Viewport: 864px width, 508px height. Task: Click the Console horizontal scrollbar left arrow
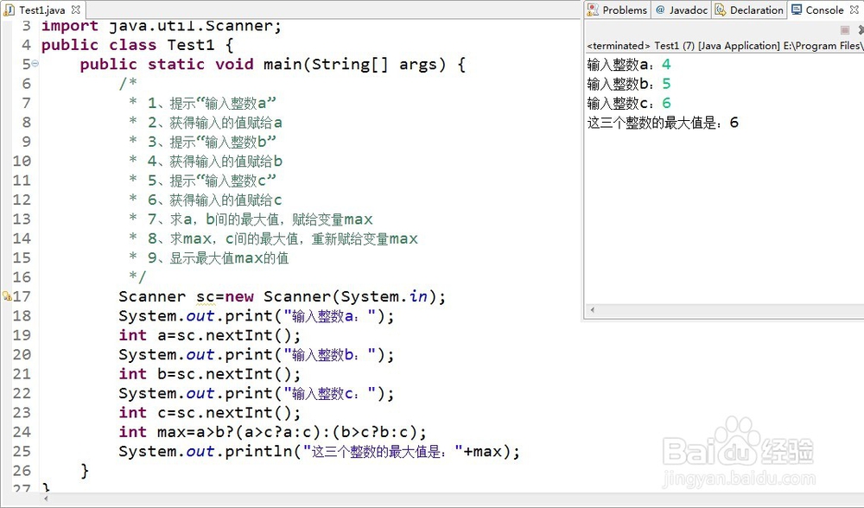pyautogui.click(x=593, y=309)
